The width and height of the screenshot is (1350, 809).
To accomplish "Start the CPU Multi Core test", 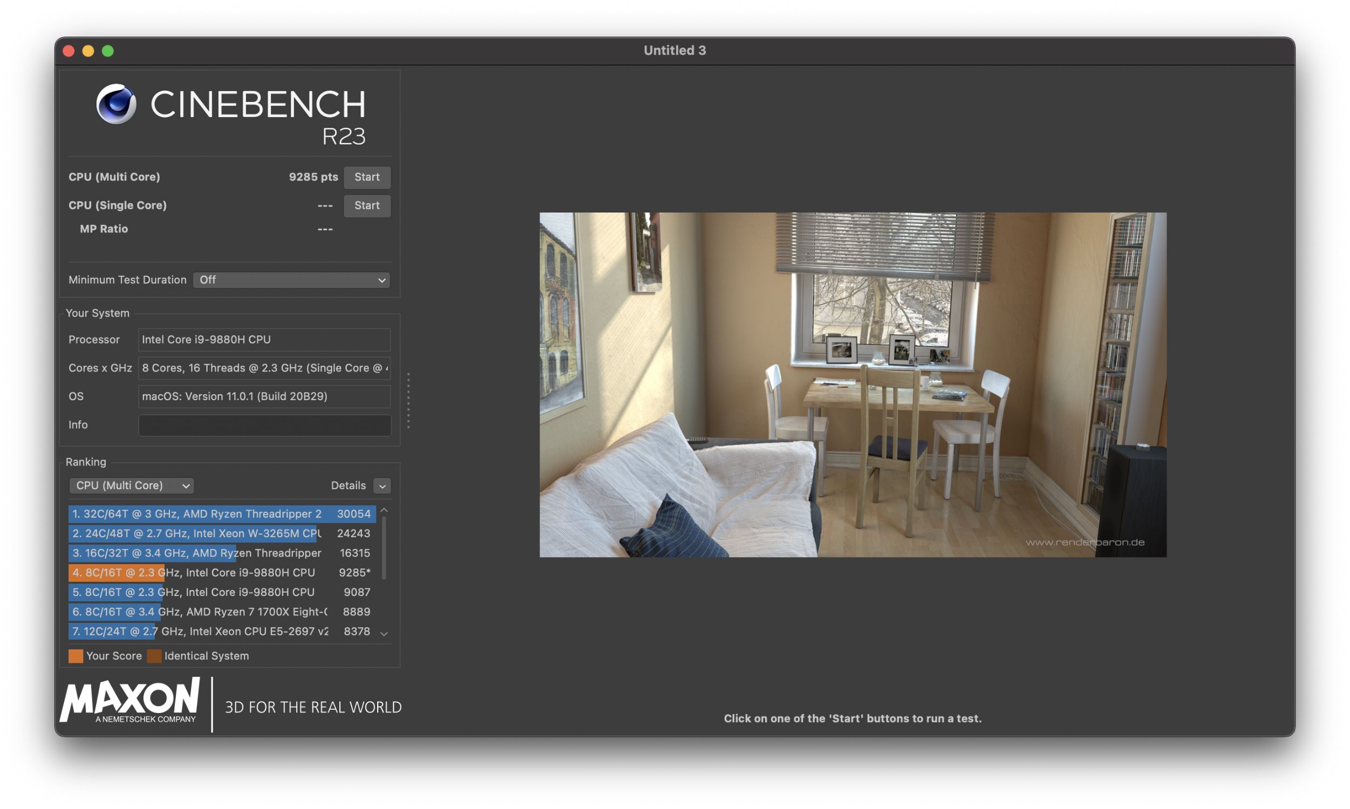I will click(366, 177).
